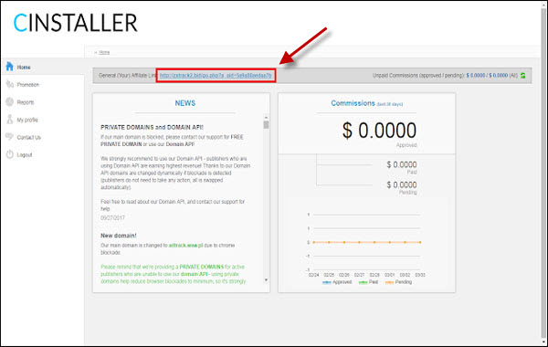Click the news panel scrollbar thumb

pyautogui.click(x=267, y=125)
